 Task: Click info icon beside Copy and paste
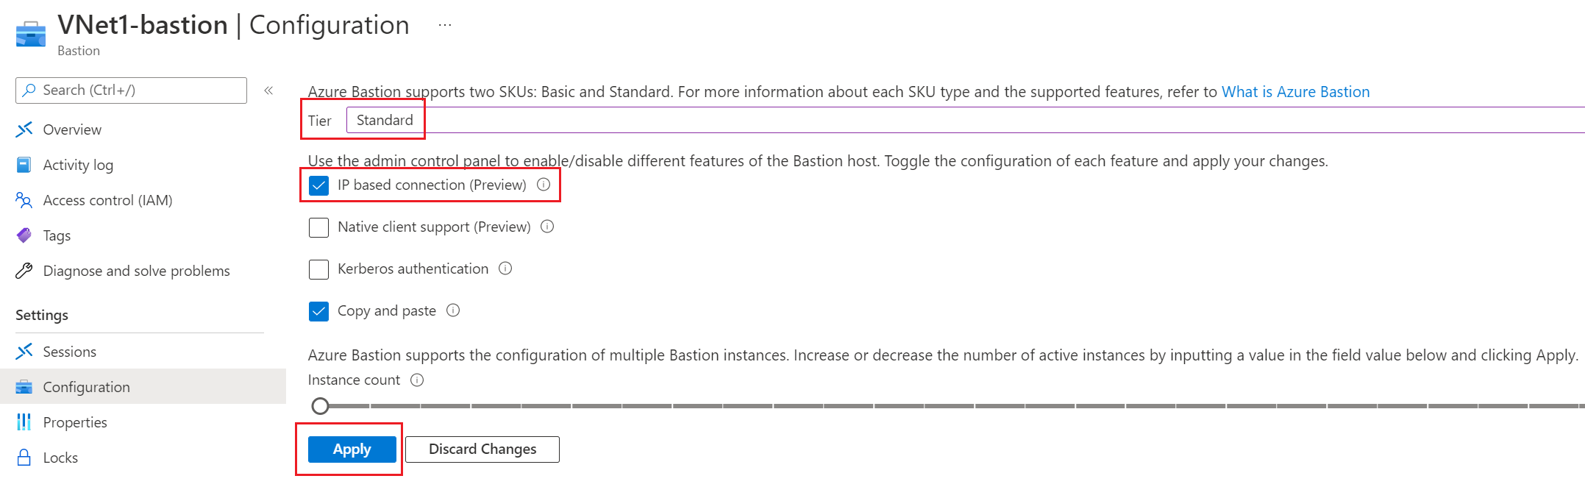(453, 310)
